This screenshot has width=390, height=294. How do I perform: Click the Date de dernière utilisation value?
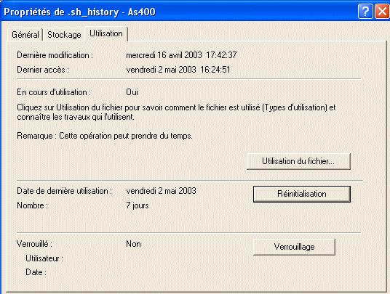pyautogui.click(x=162, y=191)
